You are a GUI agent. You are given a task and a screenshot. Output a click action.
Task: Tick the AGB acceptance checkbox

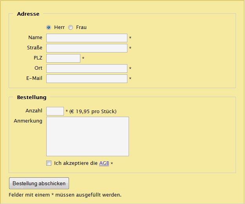pos(49,163)
